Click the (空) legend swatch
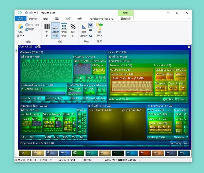This screenshot has height=173, width=204. (x=78, y=153)
